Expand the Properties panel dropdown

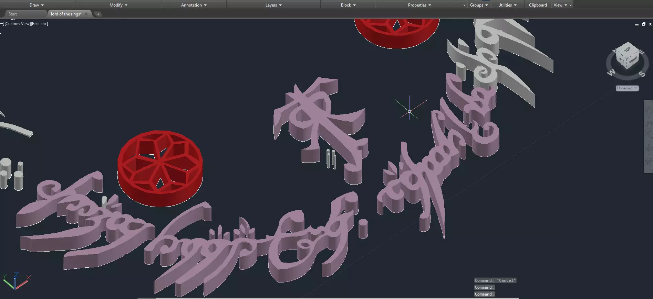[x=419, y=5]
